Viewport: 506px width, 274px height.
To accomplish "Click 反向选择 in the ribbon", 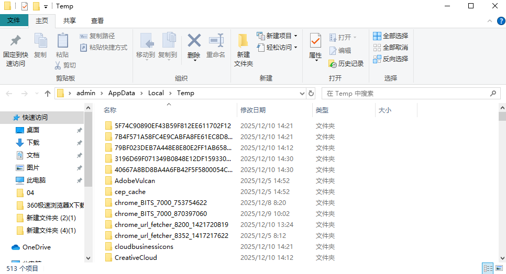I will click(390, 59).
